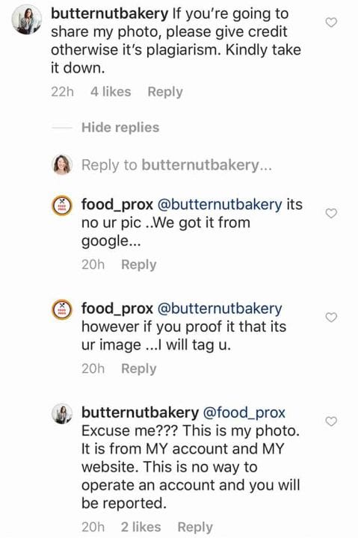Open @butternutbakery mention in first food_prox reply
Viewport: 358px width, 538px height.
220,205
